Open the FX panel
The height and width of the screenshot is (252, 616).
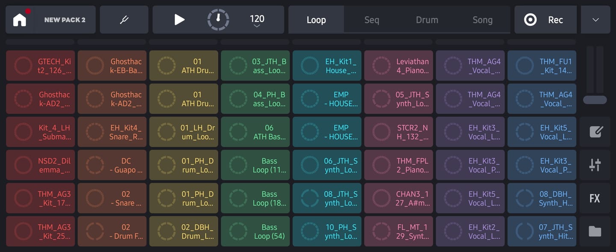595,198
